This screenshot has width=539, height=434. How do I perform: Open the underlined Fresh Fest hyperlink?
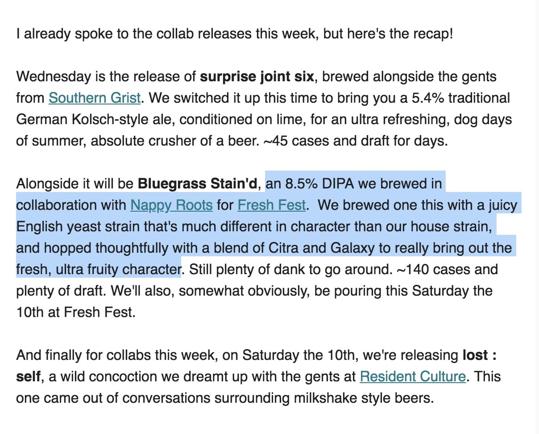(272, 205)
